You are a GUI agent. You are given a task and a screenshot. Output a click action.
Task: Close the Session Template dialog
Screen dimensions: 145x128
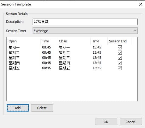pyautogui.click(x=141, y=4)
